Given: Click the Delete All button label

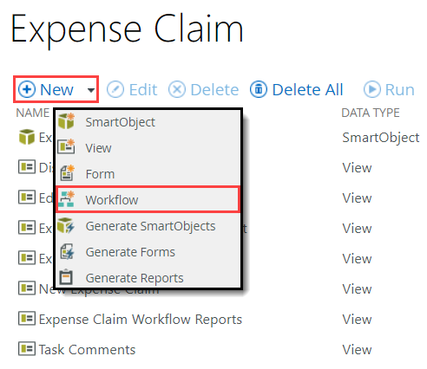Looking at the screenshot, I should coord(307,89).
